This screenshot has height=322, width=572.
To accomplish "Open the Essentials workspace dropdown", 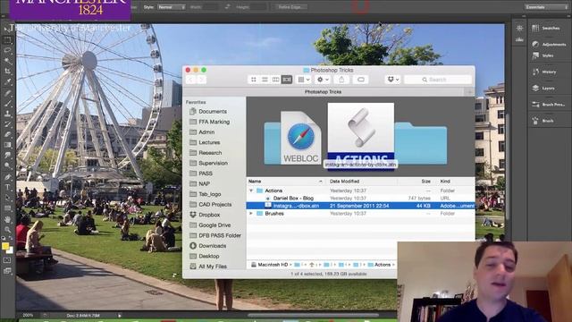I will click(546, 7).
